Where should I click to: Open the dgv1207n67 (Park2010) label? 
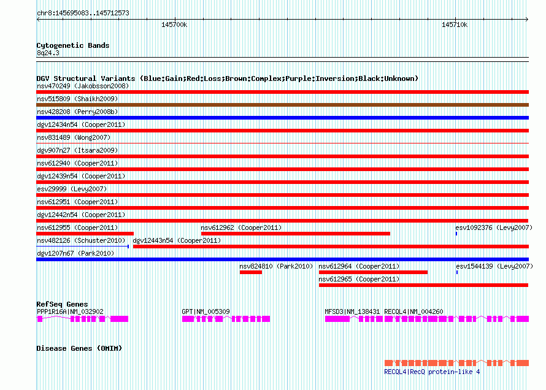pos(75,253)
